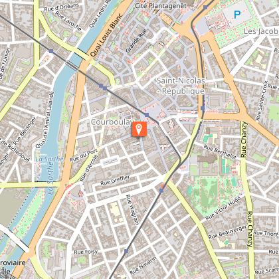Click the Courboulay neighborhood label
This screenshot has height=279, width=279.
(x=112, y=122)
